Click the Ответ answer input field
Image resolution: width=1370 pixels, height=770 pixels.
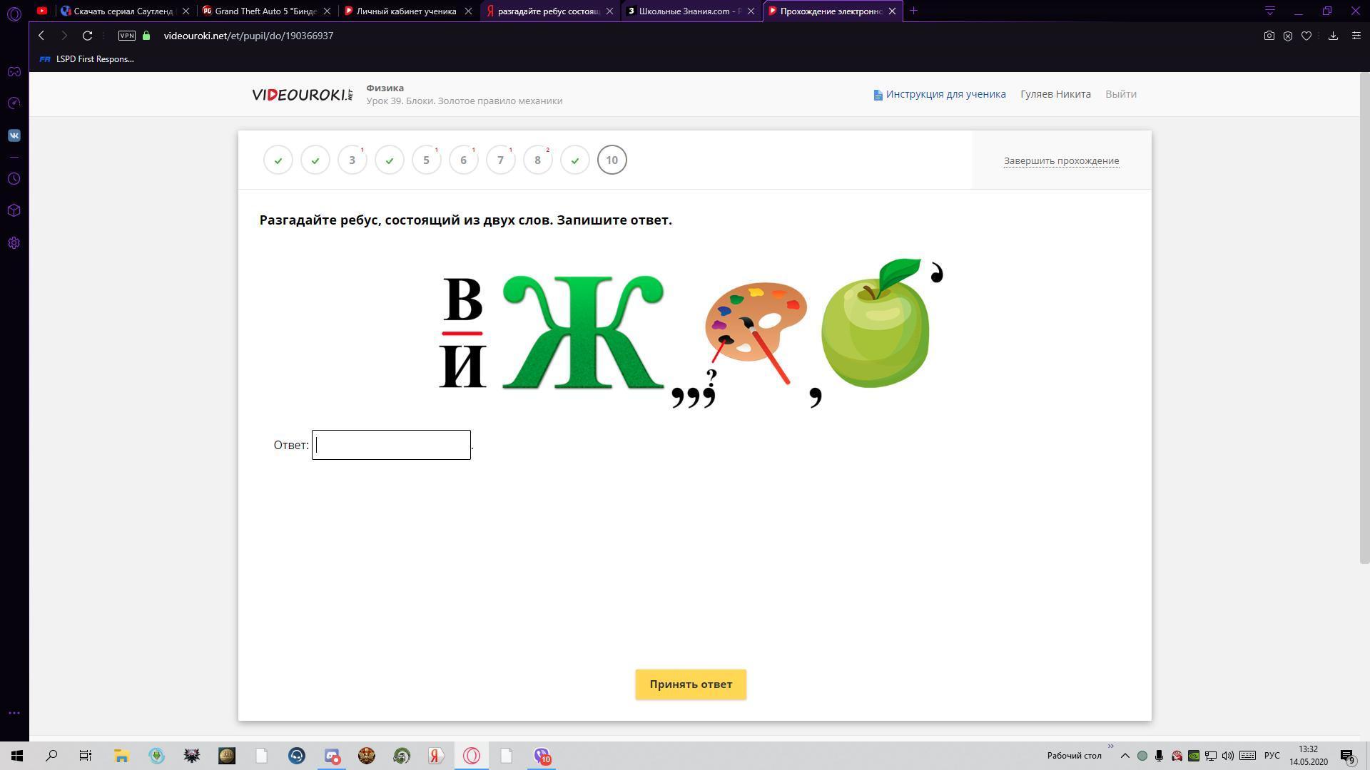tap(391, 445)
